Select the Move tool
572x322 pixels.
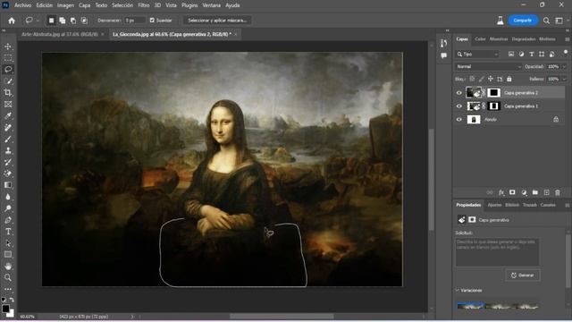(8, 47)
